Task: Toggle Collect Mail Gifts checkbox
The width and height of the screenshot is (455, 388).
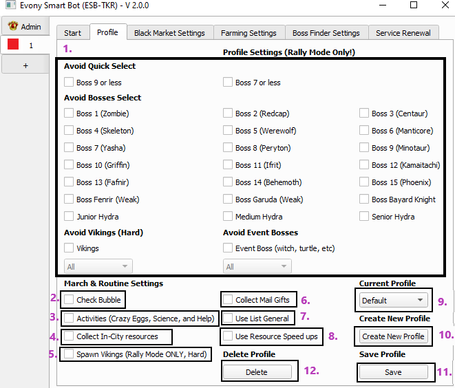Action: 229,300
